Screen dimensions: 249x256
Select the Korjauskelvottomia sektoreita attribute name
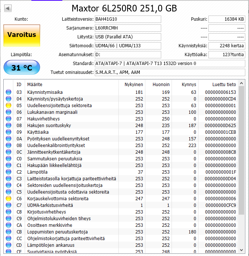58,198
